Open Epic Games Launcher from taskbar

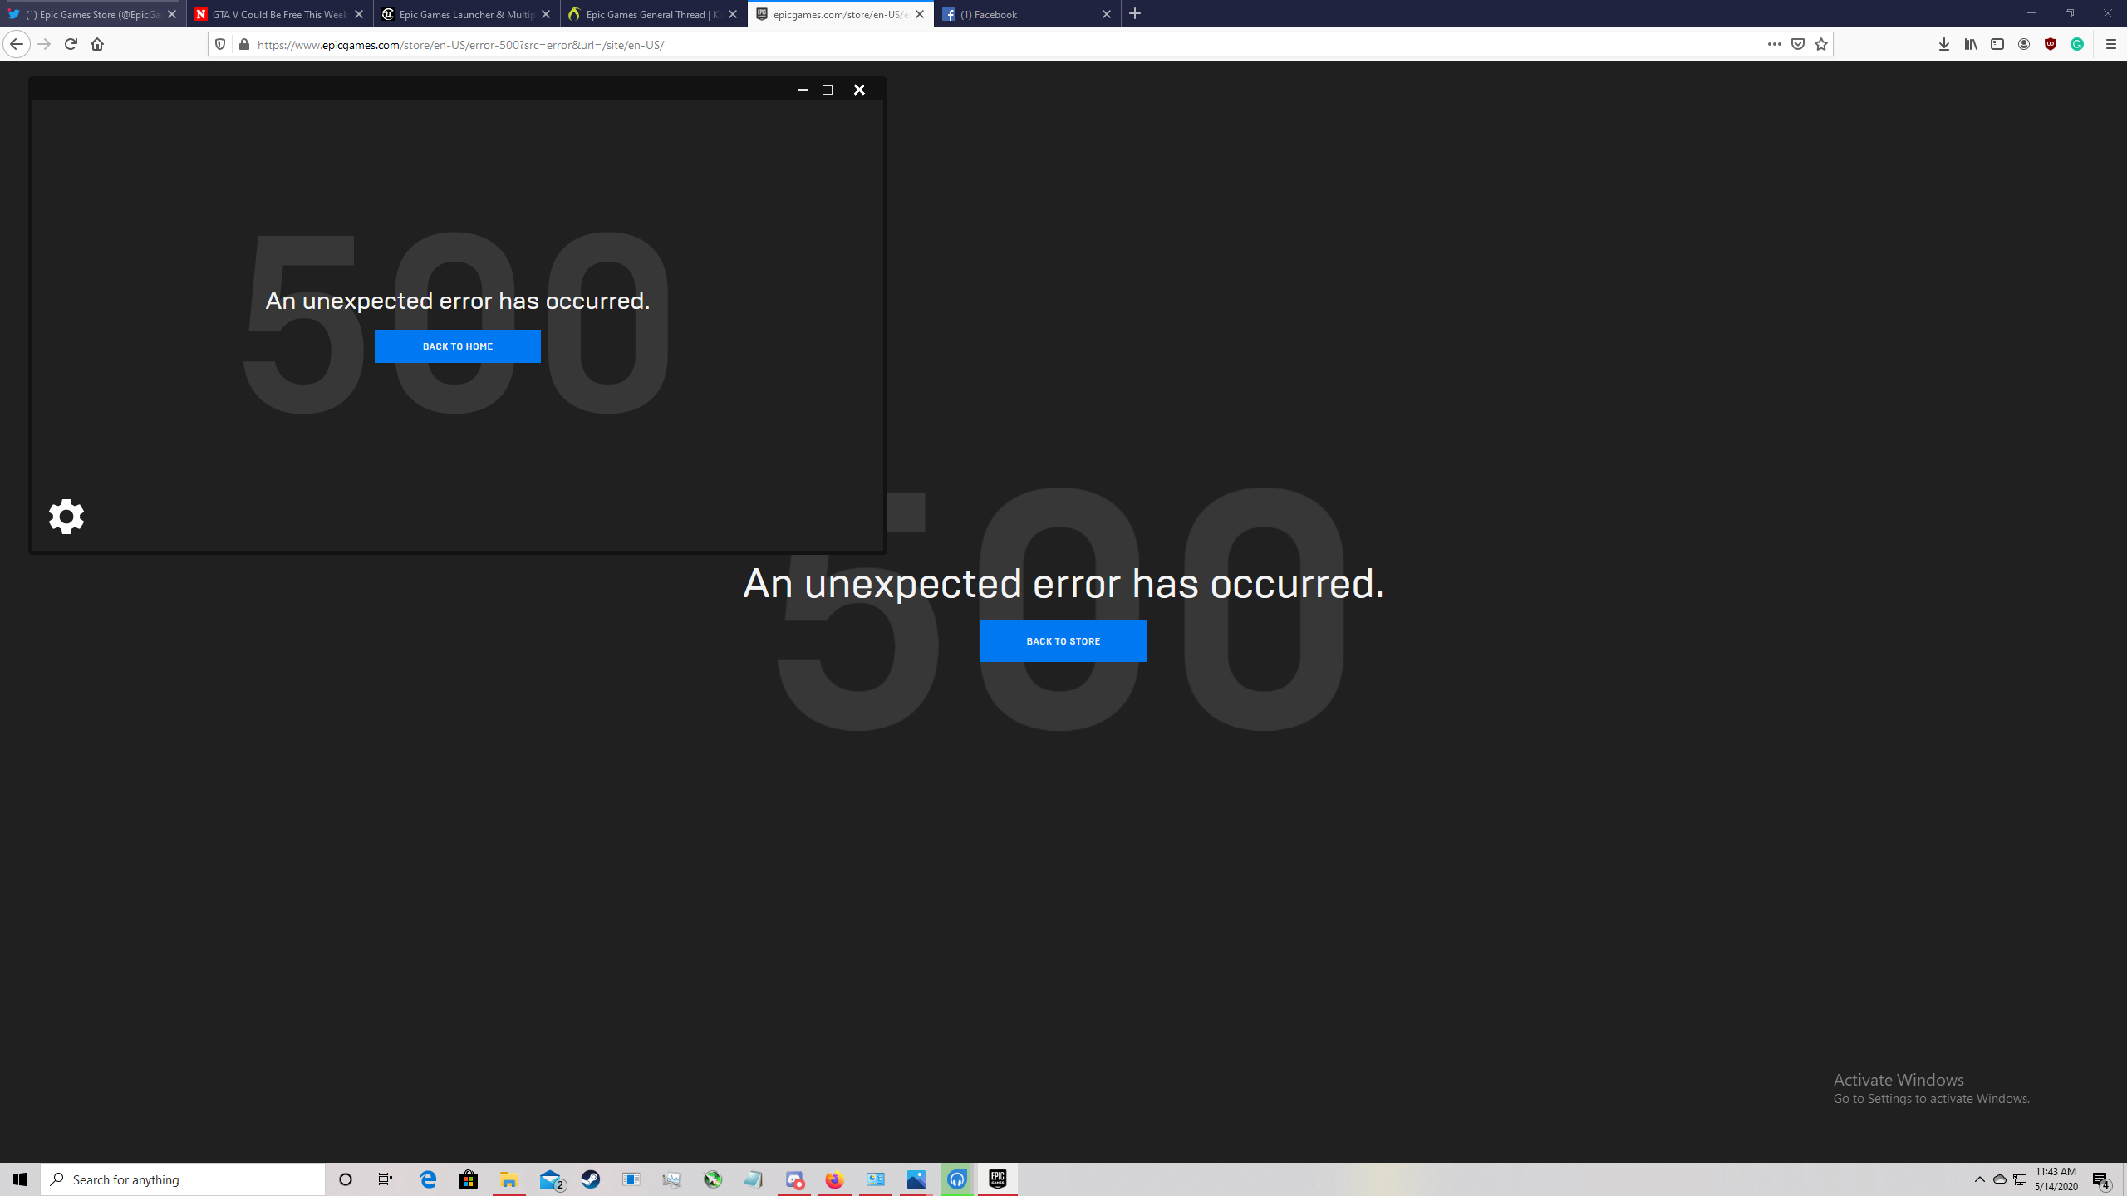(x=998, y=1179)
